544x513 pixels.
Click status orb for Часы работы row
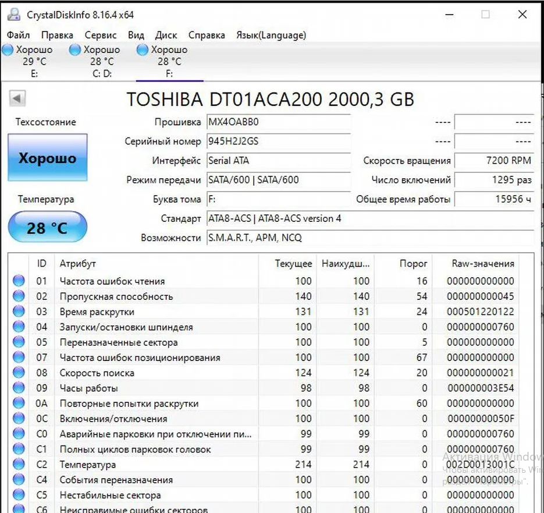coord(19,388)
